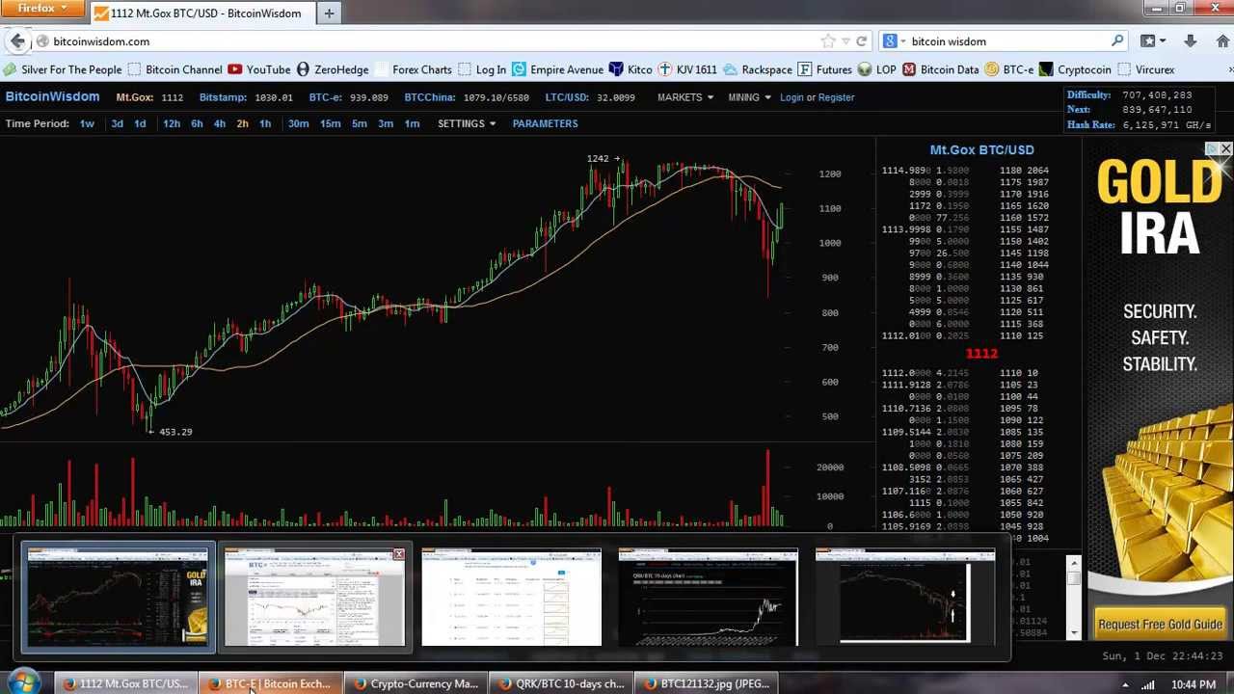Select the 12h time period

(x=172, y=123)
